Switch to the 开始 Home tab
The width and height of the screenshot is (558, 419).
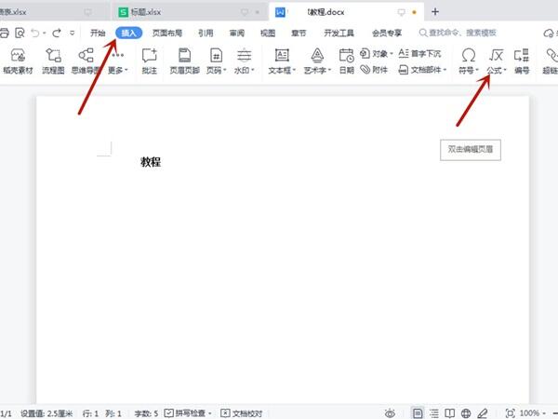tap(98, 34)
